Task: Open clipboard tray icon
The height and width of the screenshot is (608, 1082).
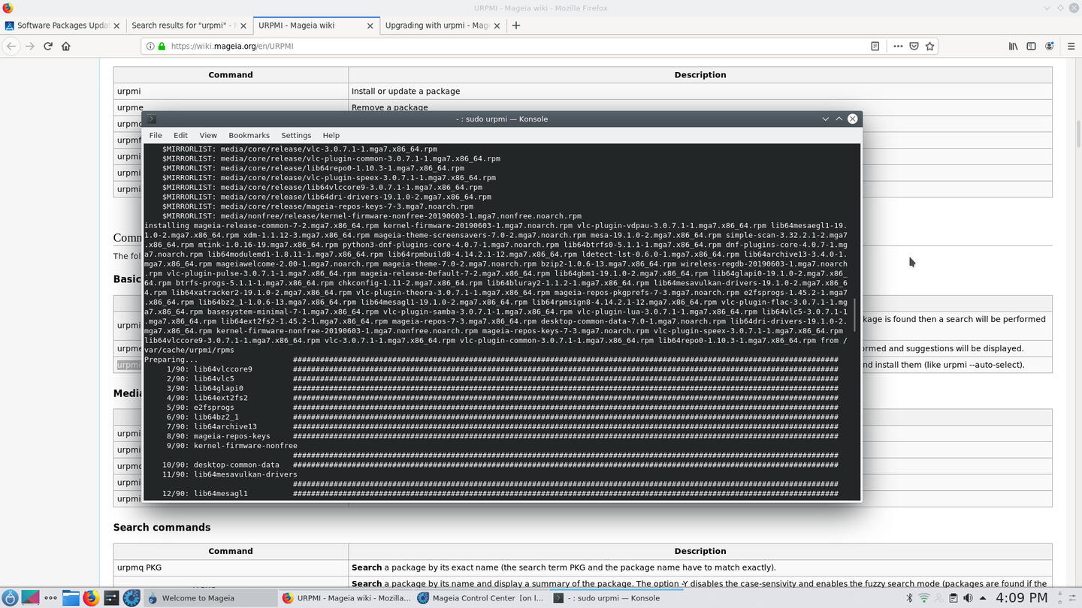Action: pyautogui.click(x=954, y=598)
